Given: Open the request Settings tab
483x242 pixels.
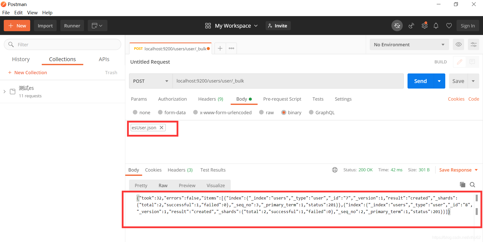Looking at the screenshot, I should 343,99.
